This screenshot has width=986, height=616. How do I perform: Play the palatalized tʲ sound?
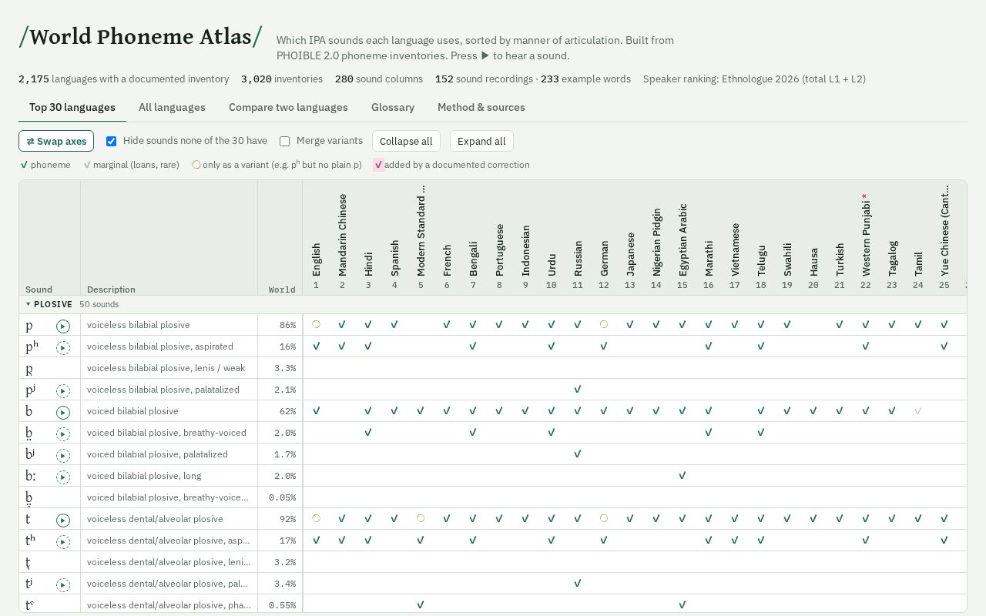click(63, 585)
